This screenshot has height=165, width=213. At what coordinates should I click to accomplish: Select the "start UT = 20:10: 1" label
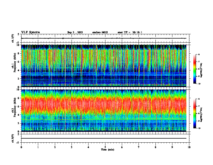coord(130,32)
